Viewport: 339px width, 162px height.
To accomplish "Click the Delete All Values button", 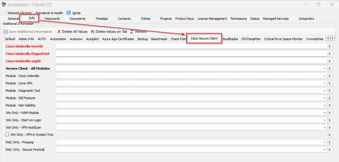I will [x=73, y=32].
